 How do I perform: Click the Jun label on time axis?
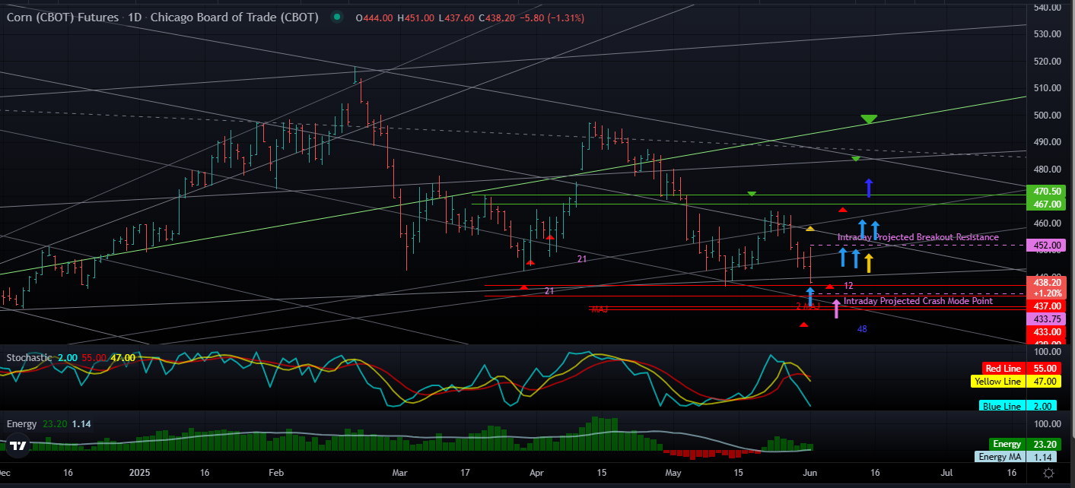click(x=810, y=473)
